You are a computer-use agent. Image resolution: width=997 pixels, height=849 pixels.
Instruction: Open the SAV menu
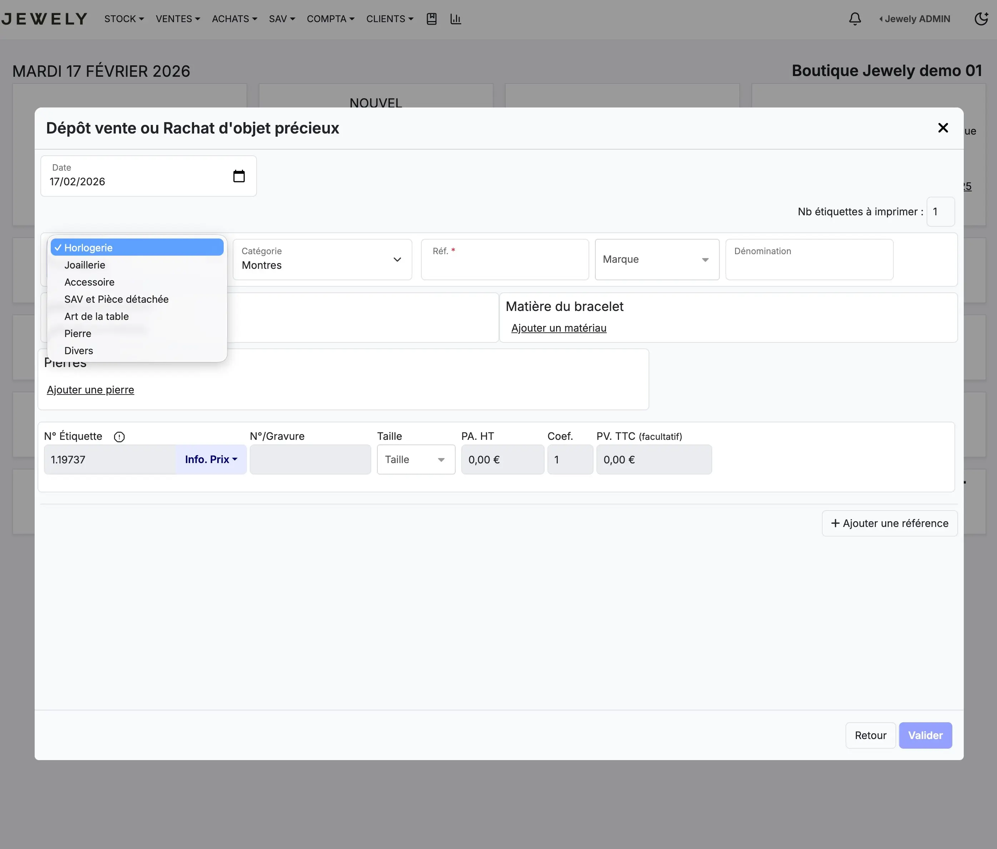[x=282, y=19]
